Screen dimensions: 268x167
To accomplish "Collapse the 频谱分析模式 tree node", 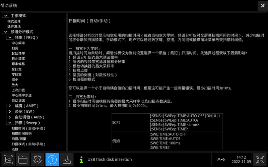I will click(6, 32).
